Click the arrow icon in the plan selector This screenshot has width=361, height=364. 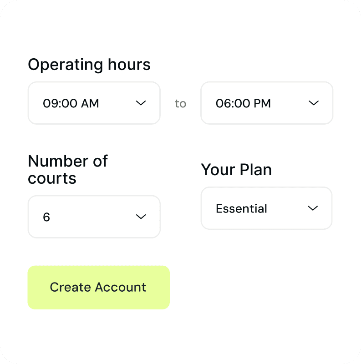coord(313,208)
